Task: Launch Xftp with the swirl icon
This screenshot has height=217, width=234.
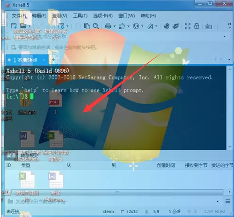Action: (167, 26)
